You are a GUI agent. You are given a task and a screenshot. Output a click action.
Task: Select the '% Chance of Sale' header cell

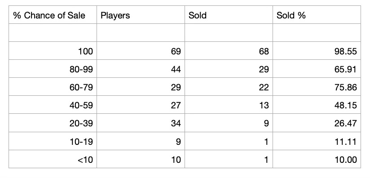tap(53, 15)
